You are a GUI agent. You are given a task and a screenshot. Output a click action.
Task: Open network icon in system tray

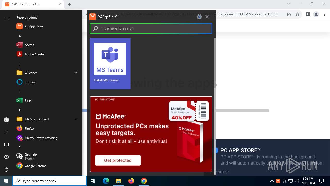click(291, 181)
